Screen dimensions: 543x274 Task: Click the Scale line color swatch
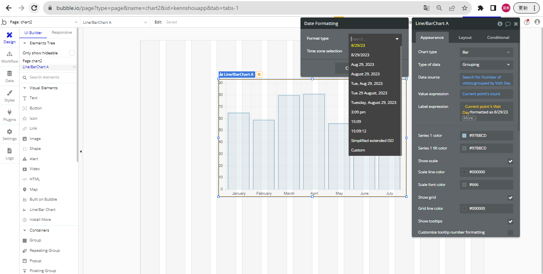464,172
